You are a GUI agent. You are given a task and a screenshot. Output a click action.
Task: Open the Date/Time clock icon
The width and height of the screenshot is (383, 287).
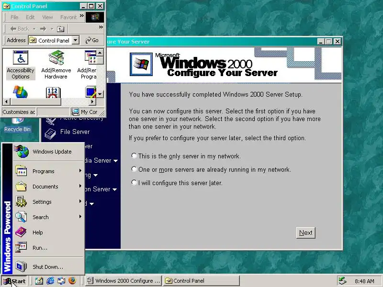(53, 93)
